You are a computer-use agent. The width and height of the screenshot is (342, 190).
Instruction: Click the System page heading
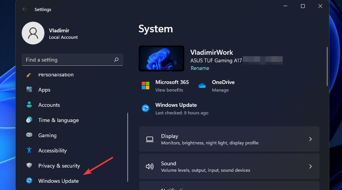coord(155,29)
